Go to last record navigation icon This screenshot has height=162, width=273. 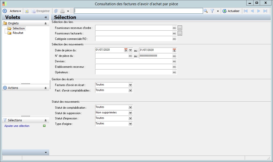265,11
